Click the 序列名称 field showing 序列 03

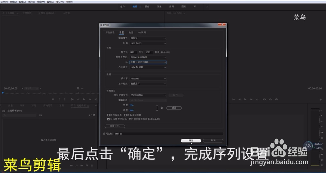[x=169, y=134]
